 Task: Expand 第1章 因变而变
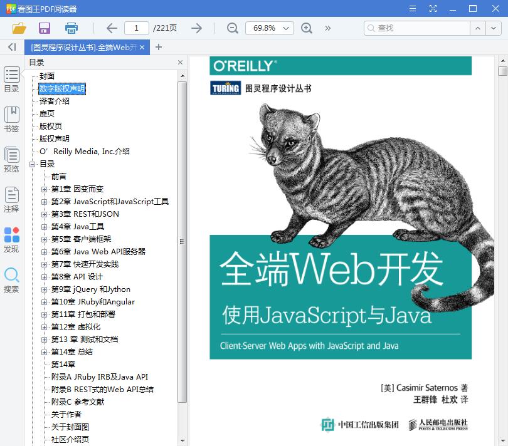pyautogui.click(x=44, y=189)
